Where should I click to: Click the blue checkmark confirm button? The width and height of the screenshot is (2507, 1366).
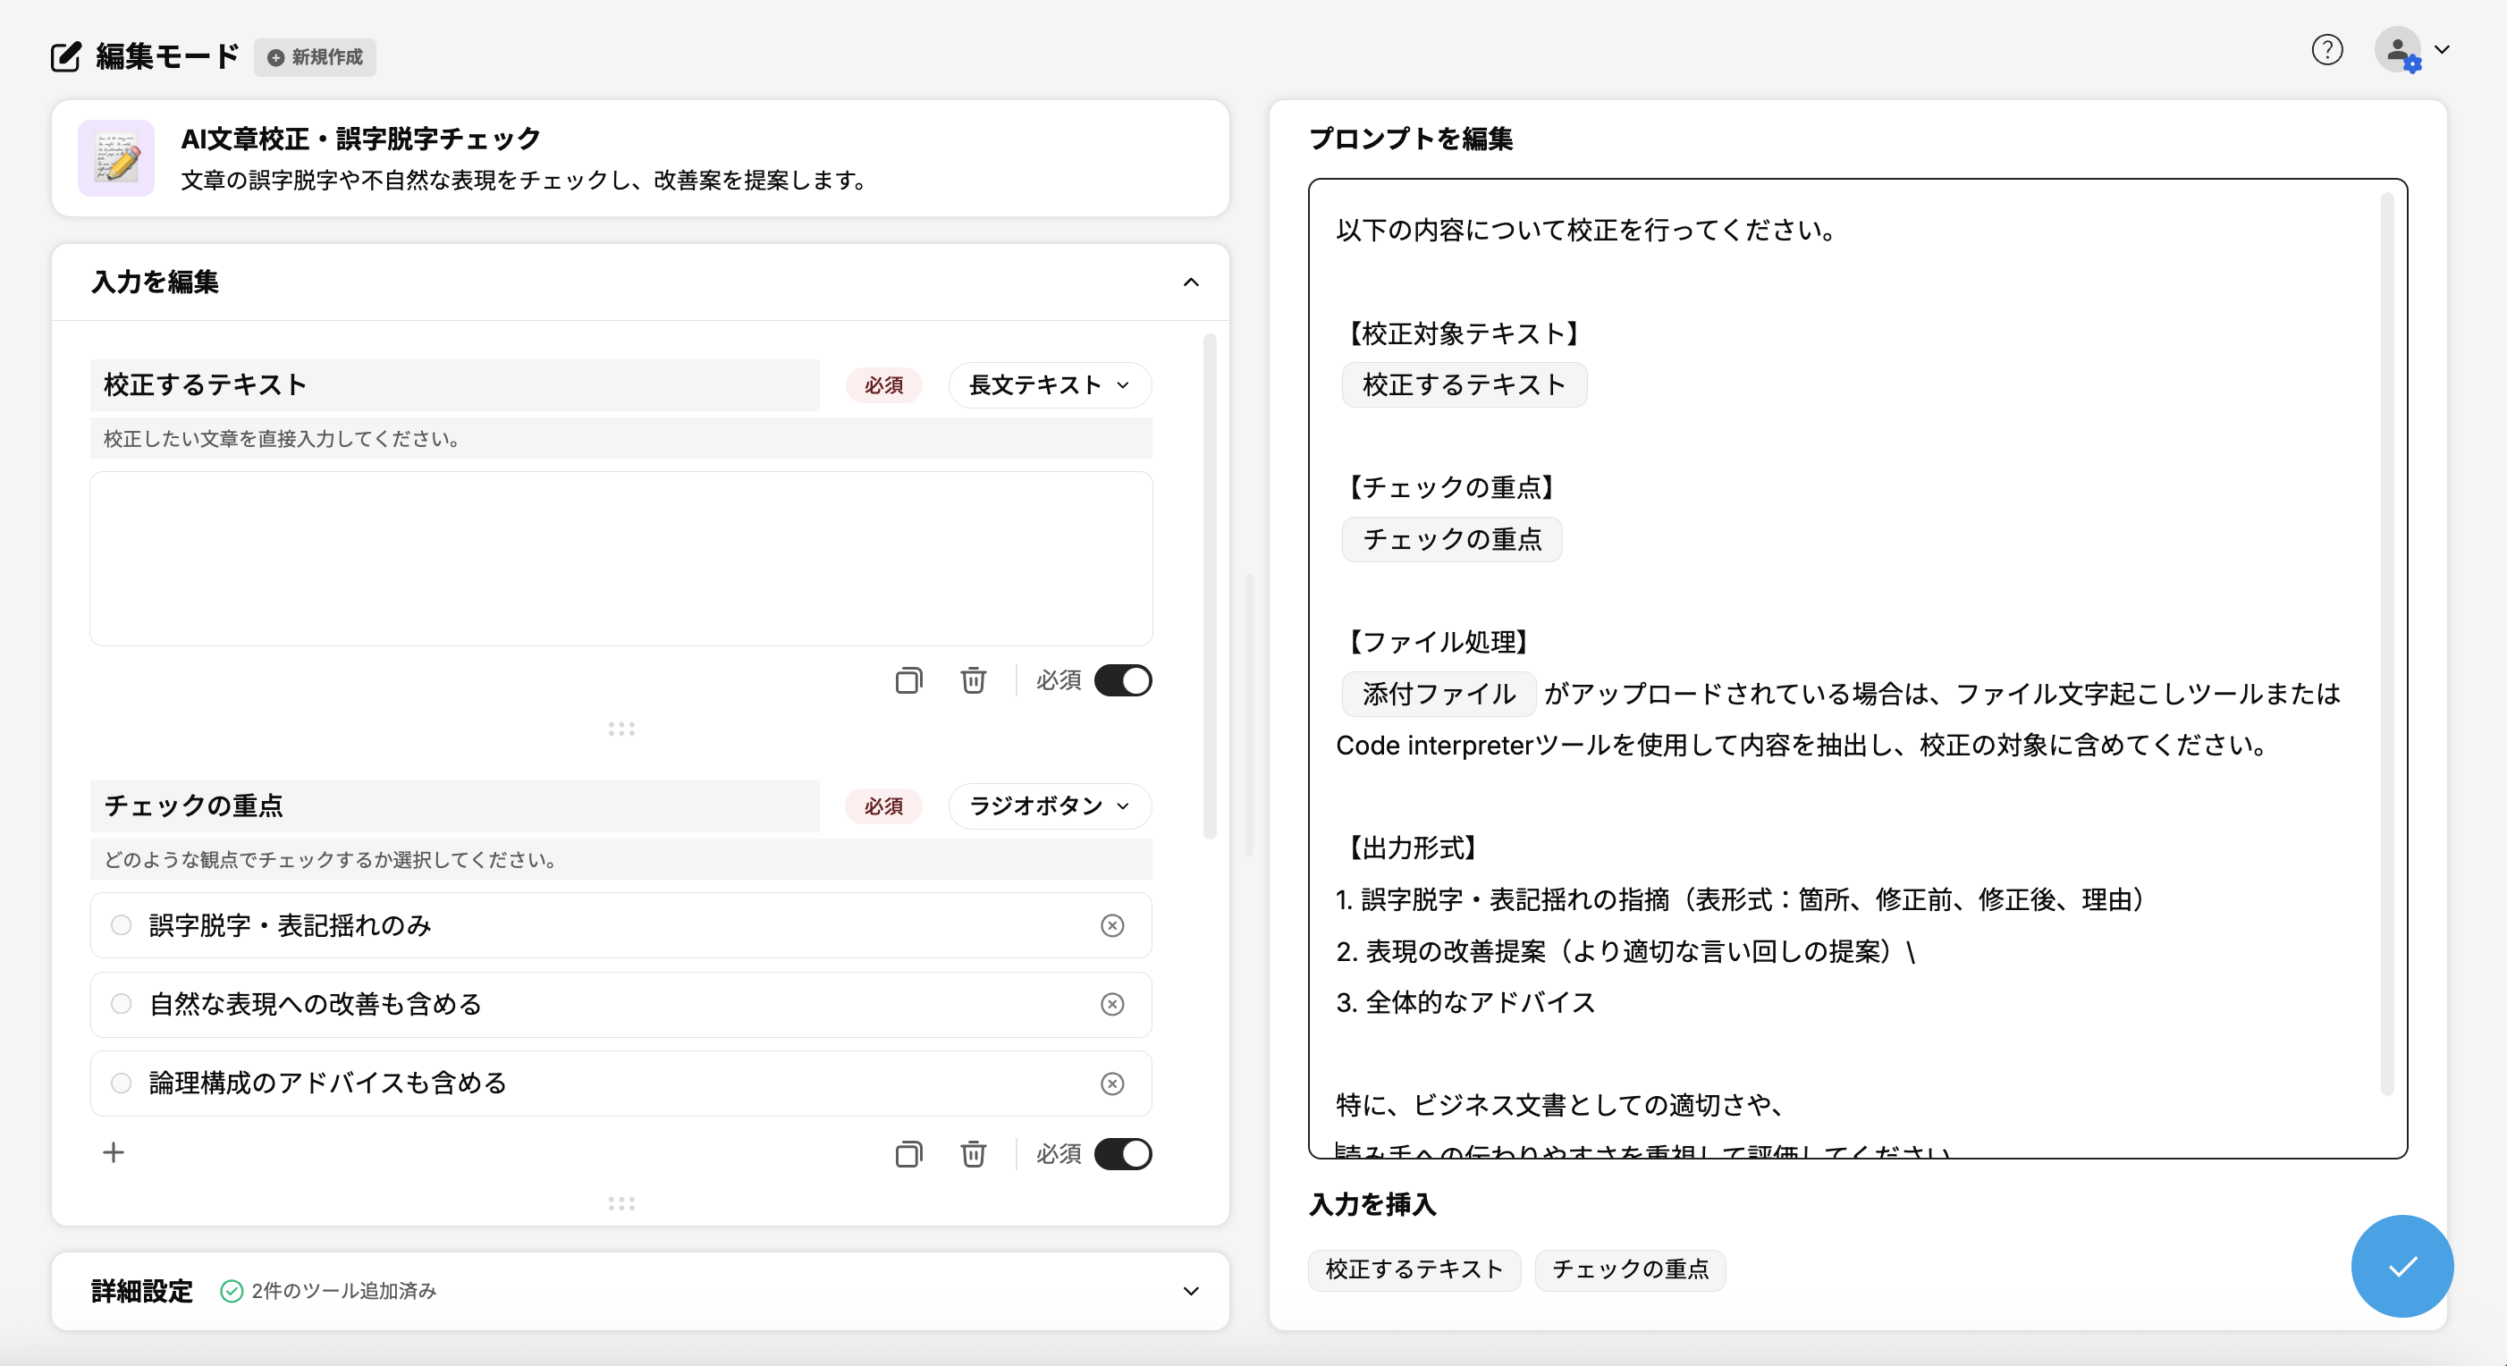2401,1266
